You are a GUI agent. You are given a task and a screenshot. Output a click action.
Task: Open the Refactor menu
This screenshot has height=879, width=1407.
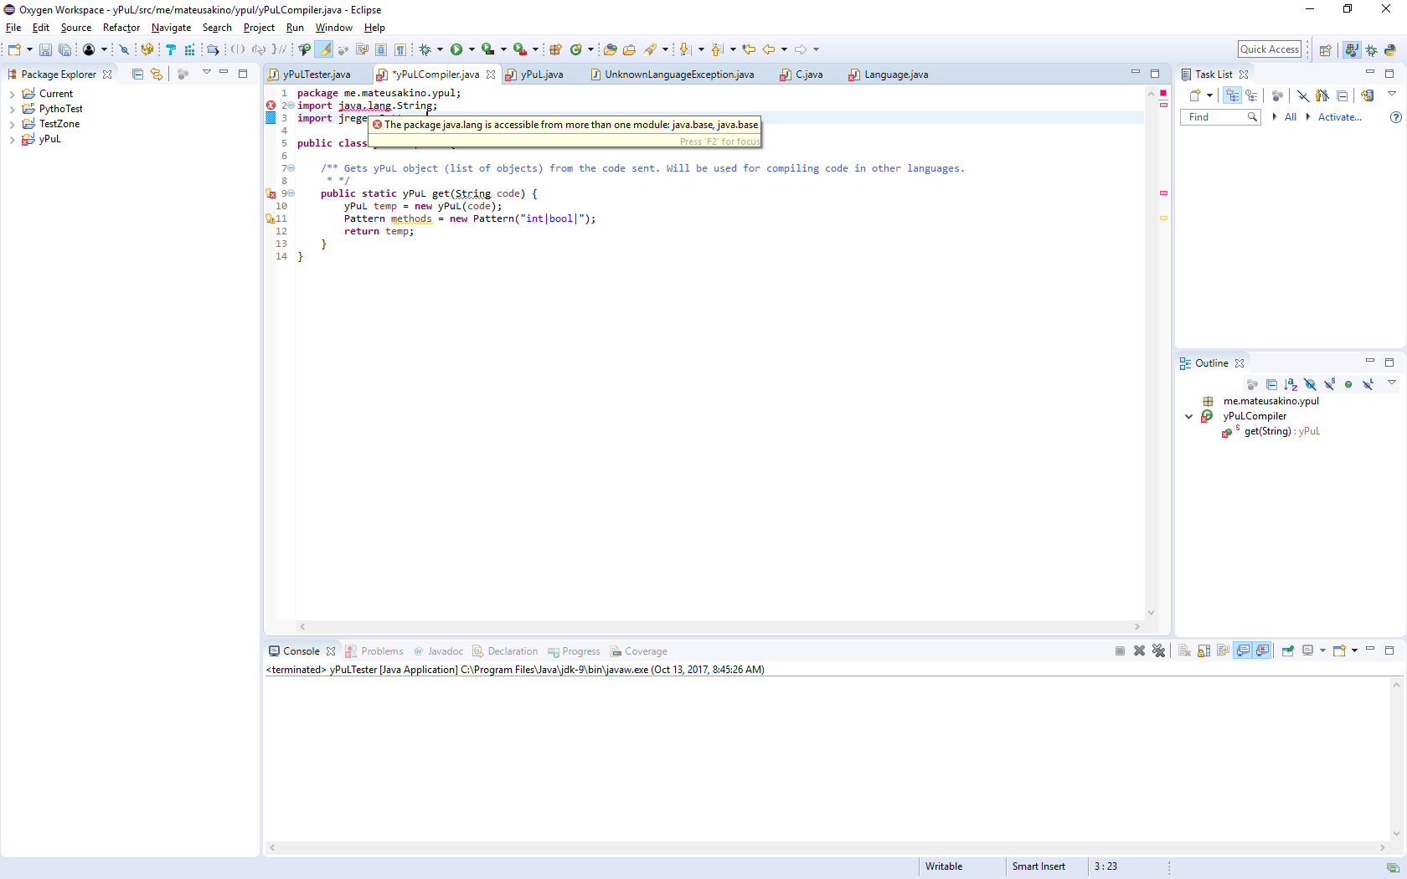pyautogui.click(x=121, y=28)
